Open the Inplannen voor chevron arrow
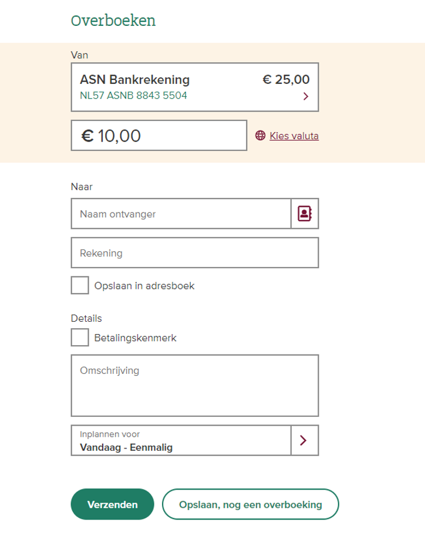Viewport: 425px width, 543px height. click(305, 440)
